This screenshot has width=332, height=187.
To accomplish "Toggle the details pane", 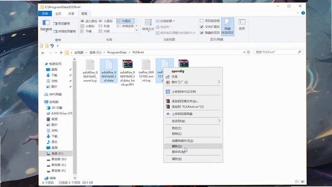I will tap(65, 32).
